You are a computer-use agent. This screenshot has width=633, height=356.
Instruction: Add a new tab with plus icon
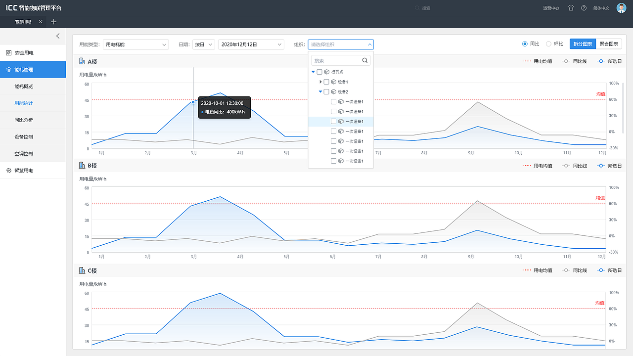(54, 22)
